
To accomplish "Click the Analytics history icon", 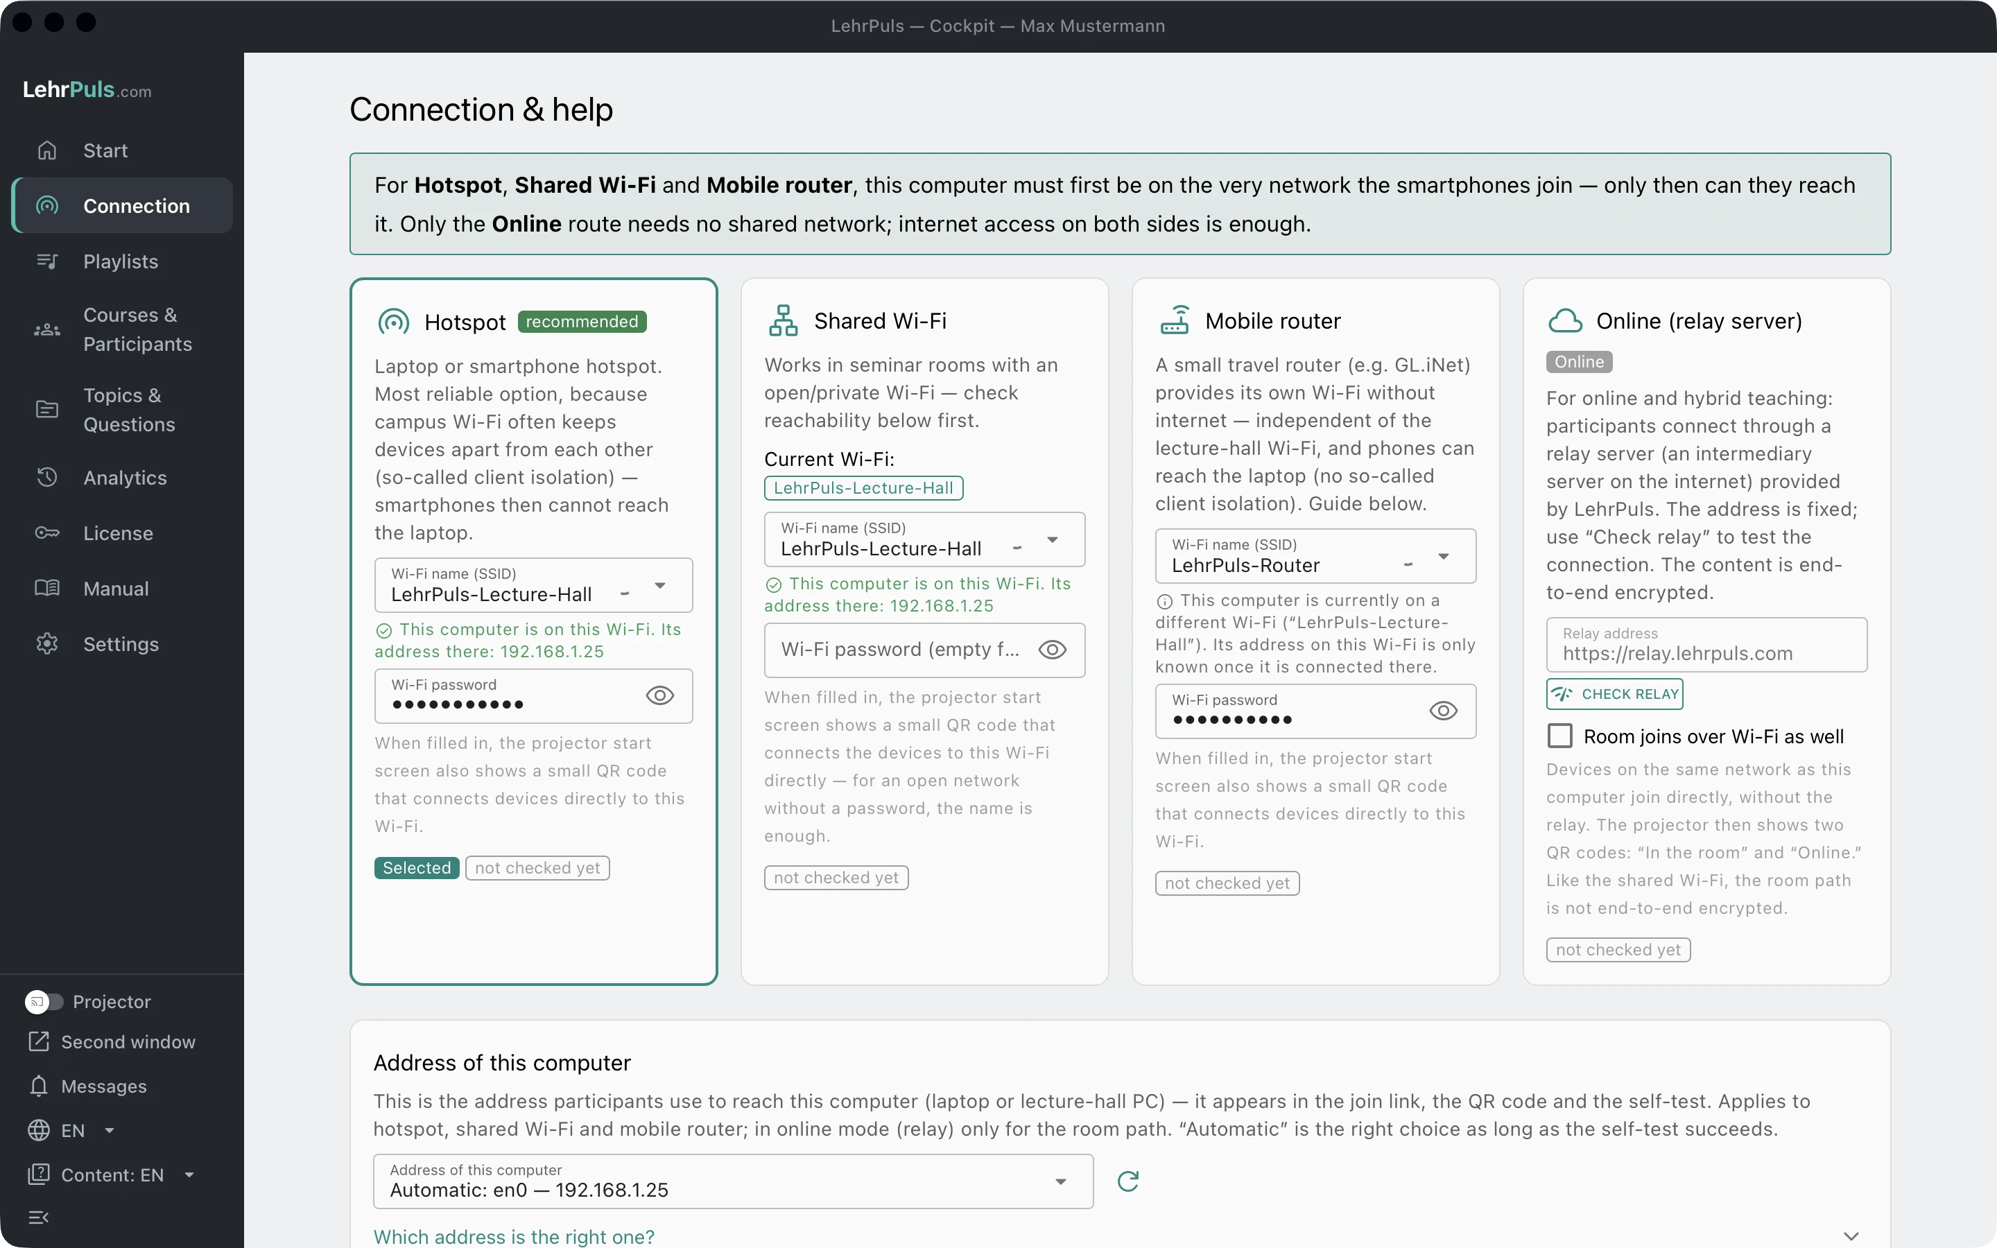I will coord(47,477).
